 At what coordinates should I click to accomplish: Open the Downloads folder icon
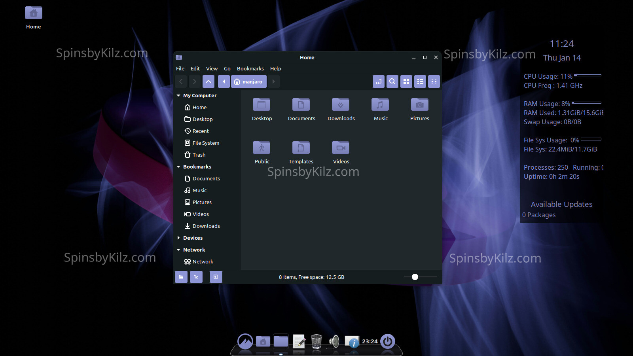point(341,105)
